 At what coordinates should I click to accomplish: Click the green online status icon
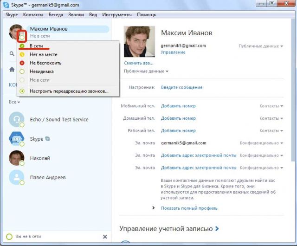click(22, 46)
